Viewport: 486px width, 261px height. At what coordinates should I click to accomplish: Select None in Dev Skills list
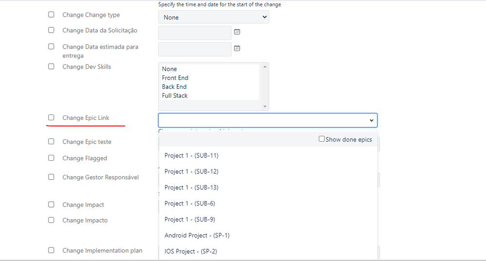(x=210, y=69)
